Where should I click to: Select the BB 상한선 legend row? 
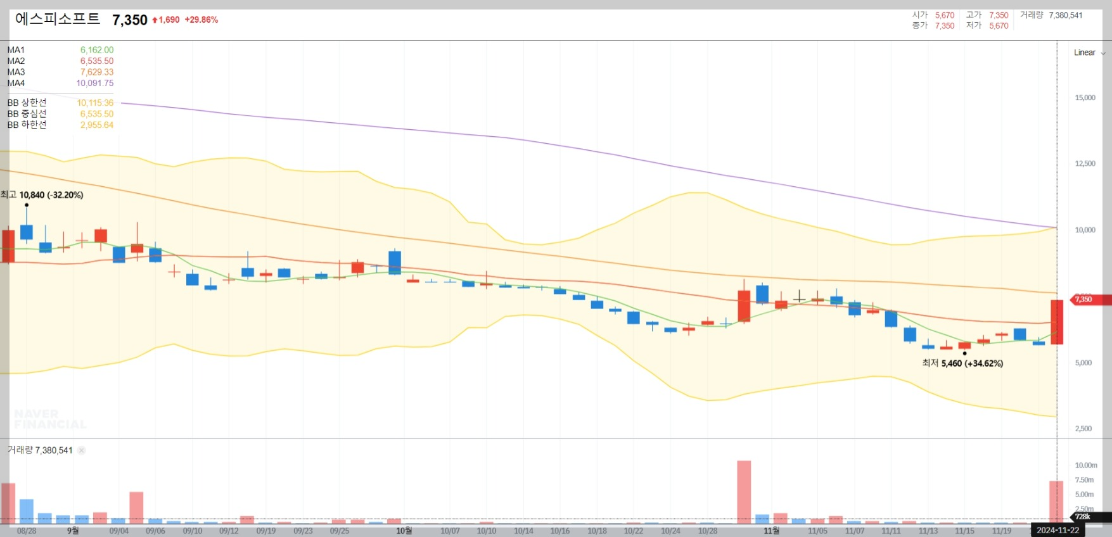(60, 103)
